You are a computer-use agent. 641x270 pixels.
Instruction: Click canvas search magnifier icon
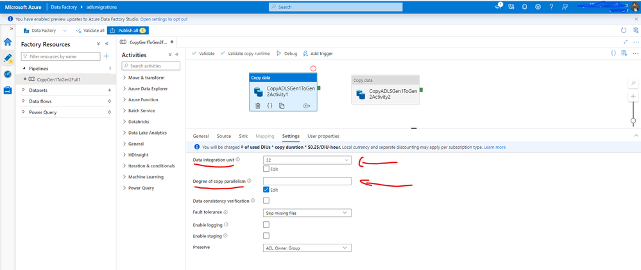[633, 83]
